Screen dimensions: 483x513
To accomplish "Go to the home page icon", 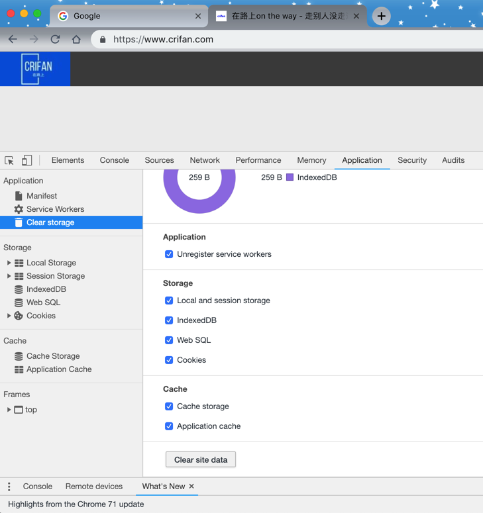I will (x=76, y=39).
